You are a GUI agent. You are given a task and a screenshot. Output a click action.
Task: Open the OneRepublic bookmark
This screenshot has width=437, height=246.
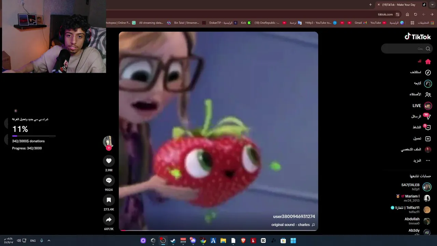click(270, 23)
